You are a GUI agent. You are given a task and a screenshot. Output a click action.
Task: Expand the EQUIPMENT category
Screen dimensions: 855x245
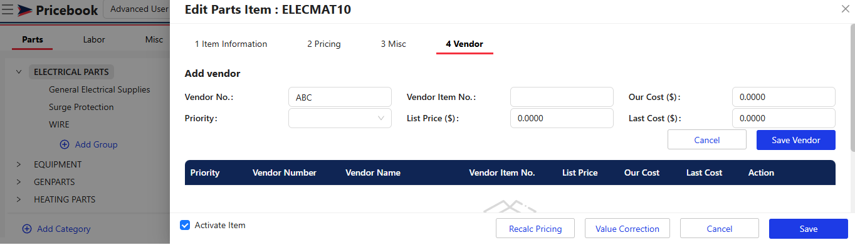pyautogui.click(x=19, y=164)
